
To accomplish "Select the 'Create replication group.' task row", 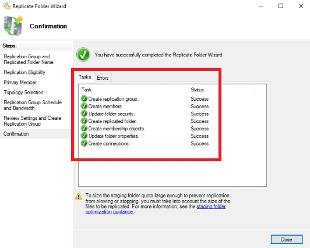I will pos(145,99).
